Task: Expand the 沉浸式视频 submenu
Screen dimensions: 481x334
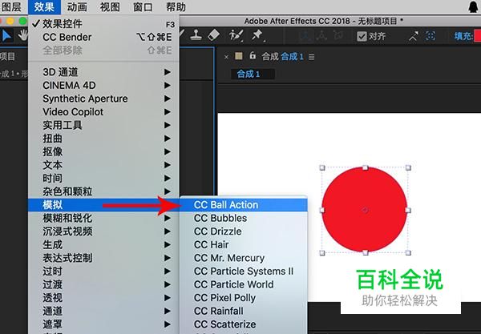Action: click(103, 231)
